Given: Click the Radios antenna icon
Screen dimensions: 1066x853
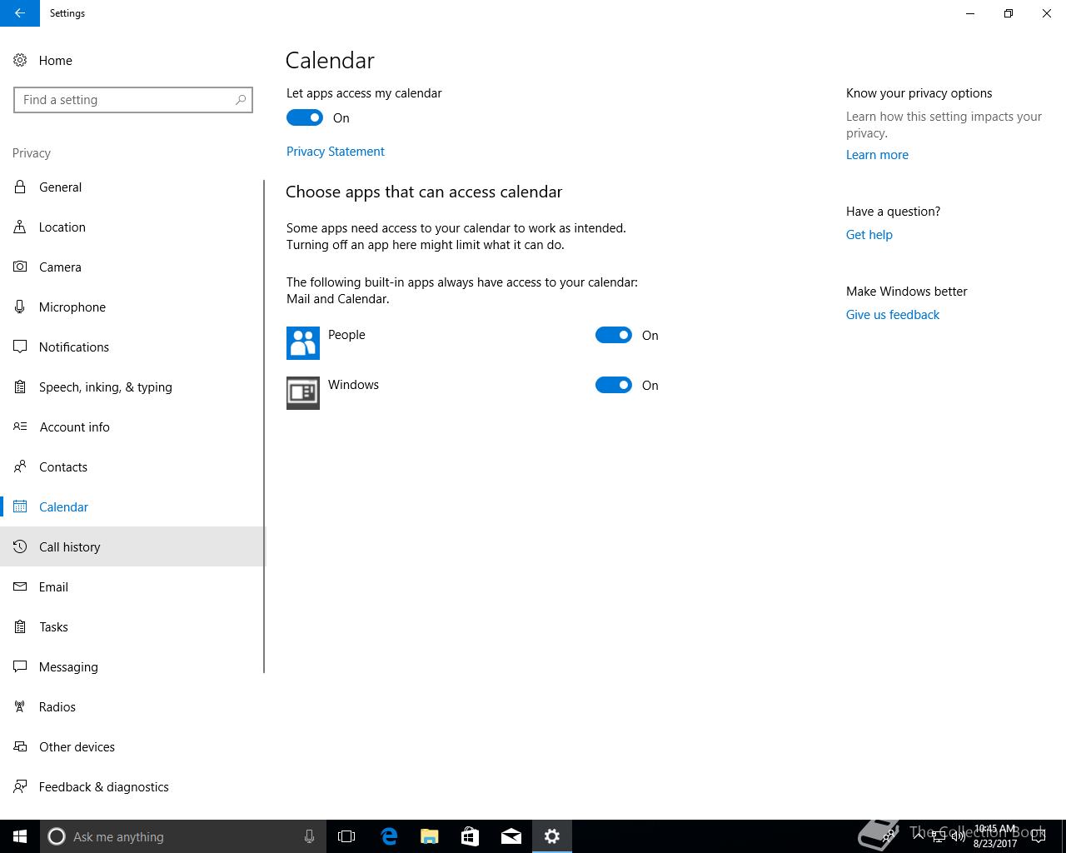Looking at the screenshot, I should point(20,706).
